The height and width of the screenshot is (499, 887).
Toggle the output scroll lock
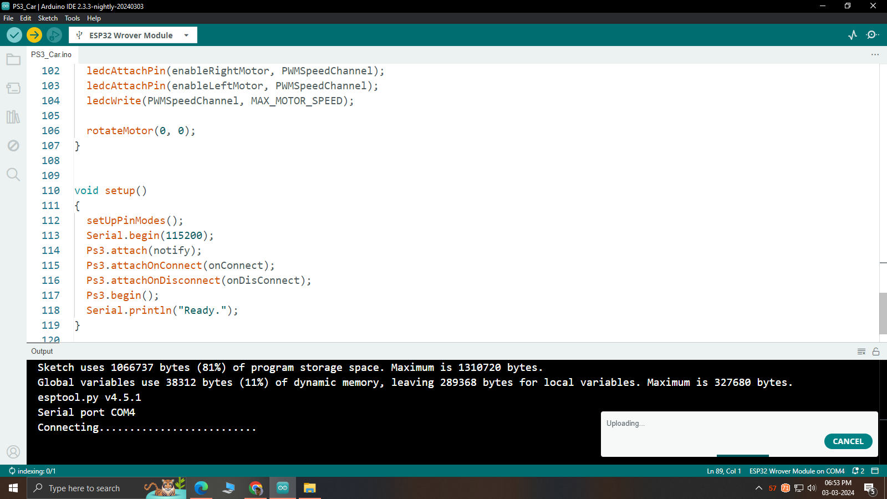tap(876, 352)
